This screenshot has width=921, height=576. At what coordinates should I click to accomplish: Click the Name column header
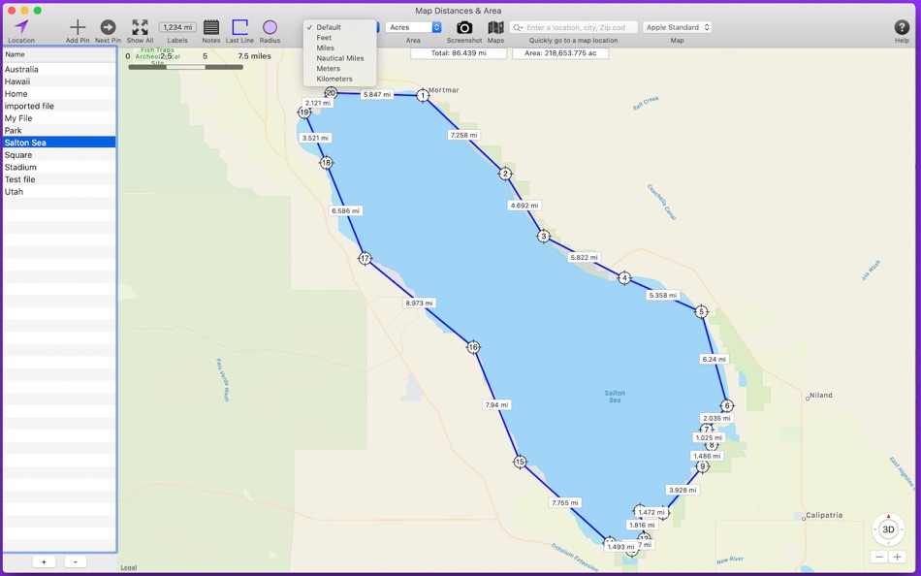click(x=59, y=54)
